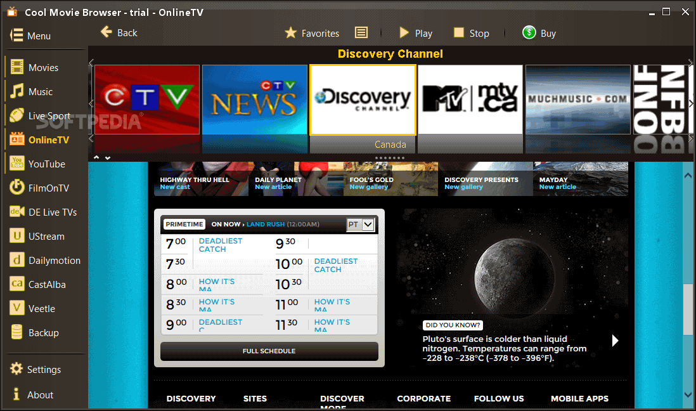Click the Favorites star icon
This screenshot has width=696, height=411.
click(x=291, y=33)
